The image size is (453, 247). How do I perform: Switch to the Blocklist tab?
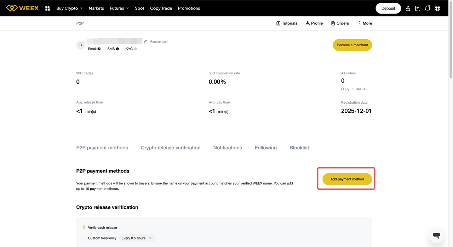299,148
